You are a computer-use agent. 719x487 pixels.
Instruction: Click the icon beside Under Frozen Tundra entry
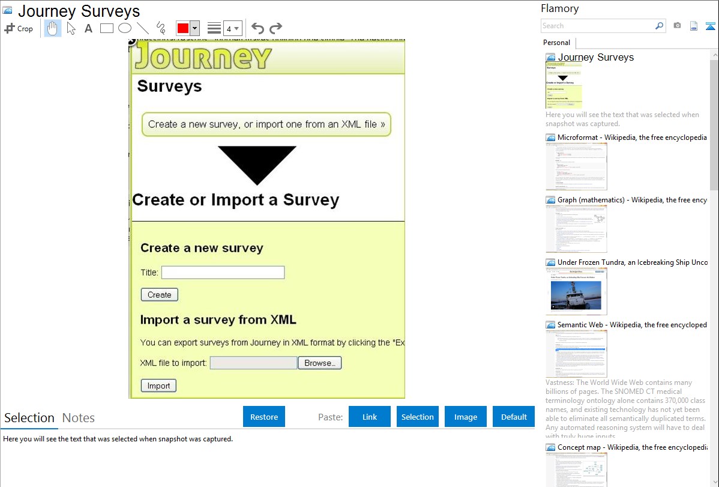coord(550,262)
